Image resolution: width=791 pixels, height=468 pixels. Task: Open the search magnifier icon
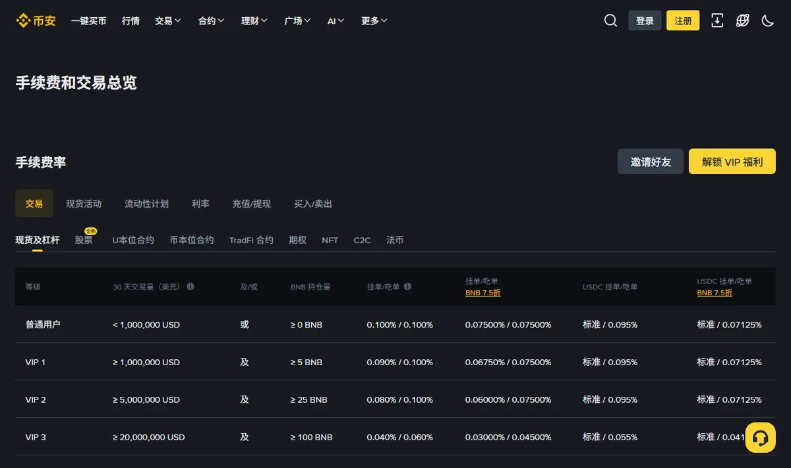pyautogui.click(x=610, y=20)
